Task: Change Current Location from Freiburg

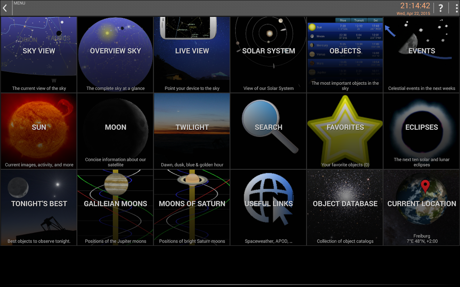Action: 421,207
